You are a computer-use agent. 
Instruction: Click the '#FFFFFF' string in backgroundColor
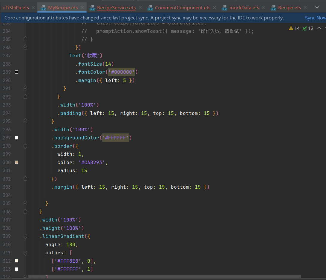tap(115, 138)
